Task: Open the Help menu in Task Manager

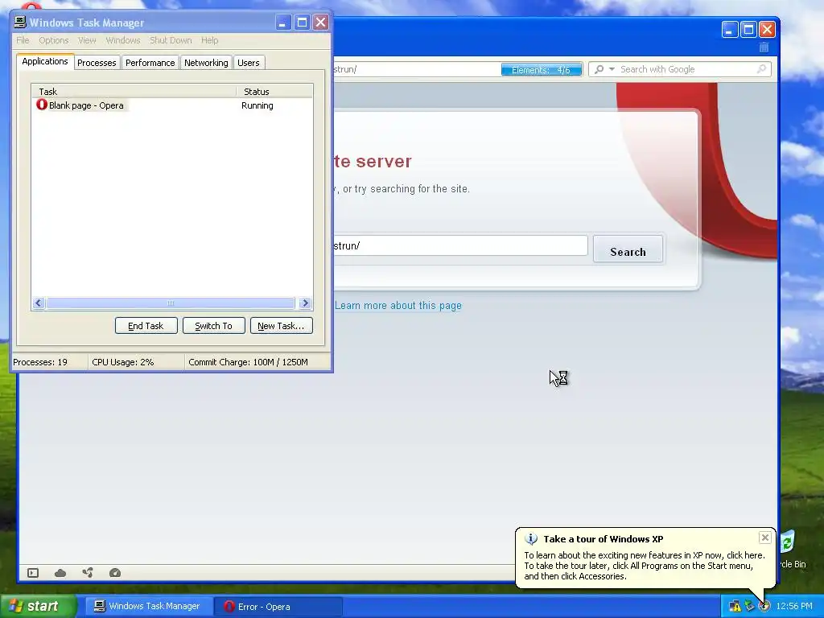Action: (209, 40)
